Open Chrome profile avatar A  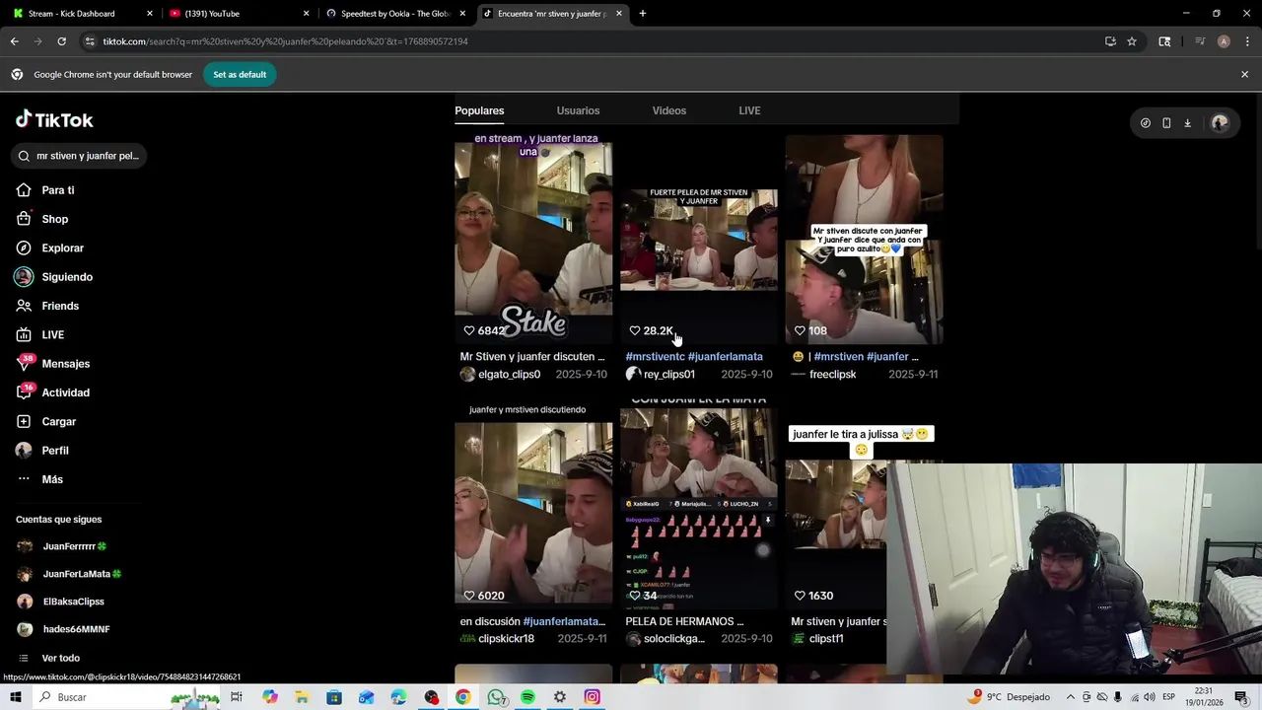point(1224,41)
